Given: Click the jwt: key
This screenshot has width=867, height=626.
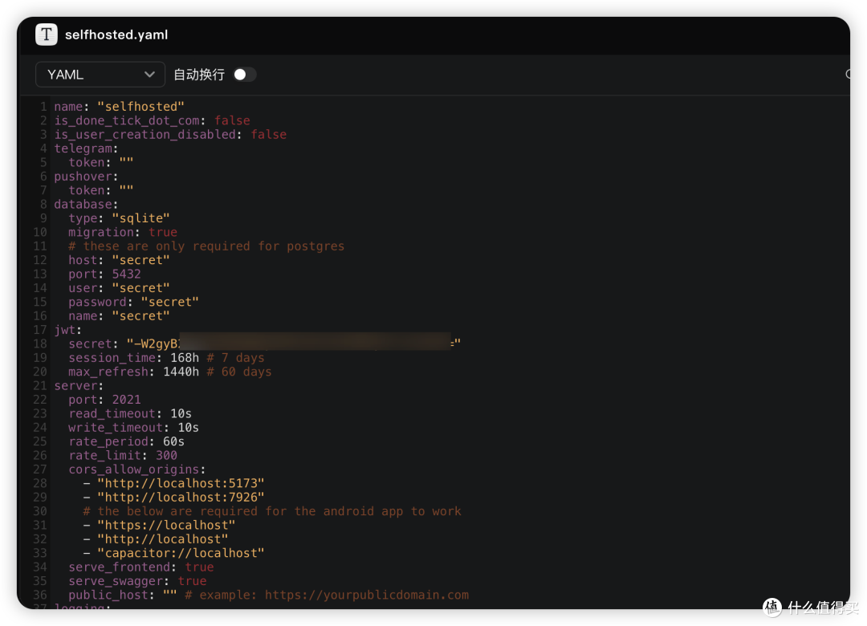Looking at the screenshot, I should tap(68, 330).
